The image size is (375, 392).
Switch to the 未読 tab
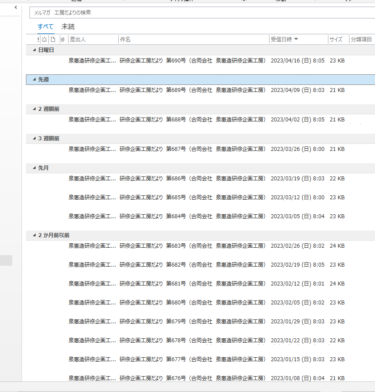pyautogui.click(x=68, y=27)
